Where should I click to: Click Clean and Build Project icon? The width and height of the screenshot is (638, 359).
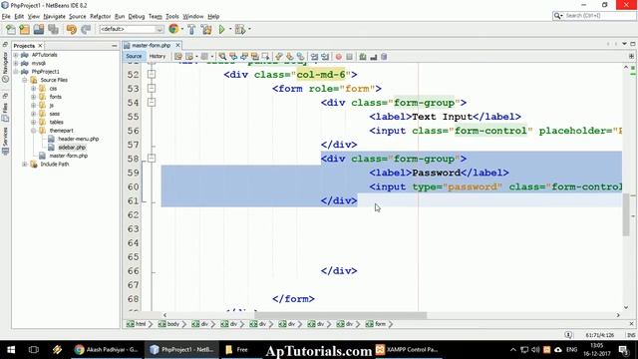(206, 29)
